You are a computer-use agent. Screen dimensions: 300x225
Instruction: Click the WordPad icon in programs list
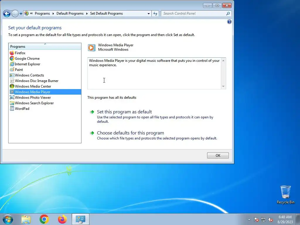pos(12,108)
